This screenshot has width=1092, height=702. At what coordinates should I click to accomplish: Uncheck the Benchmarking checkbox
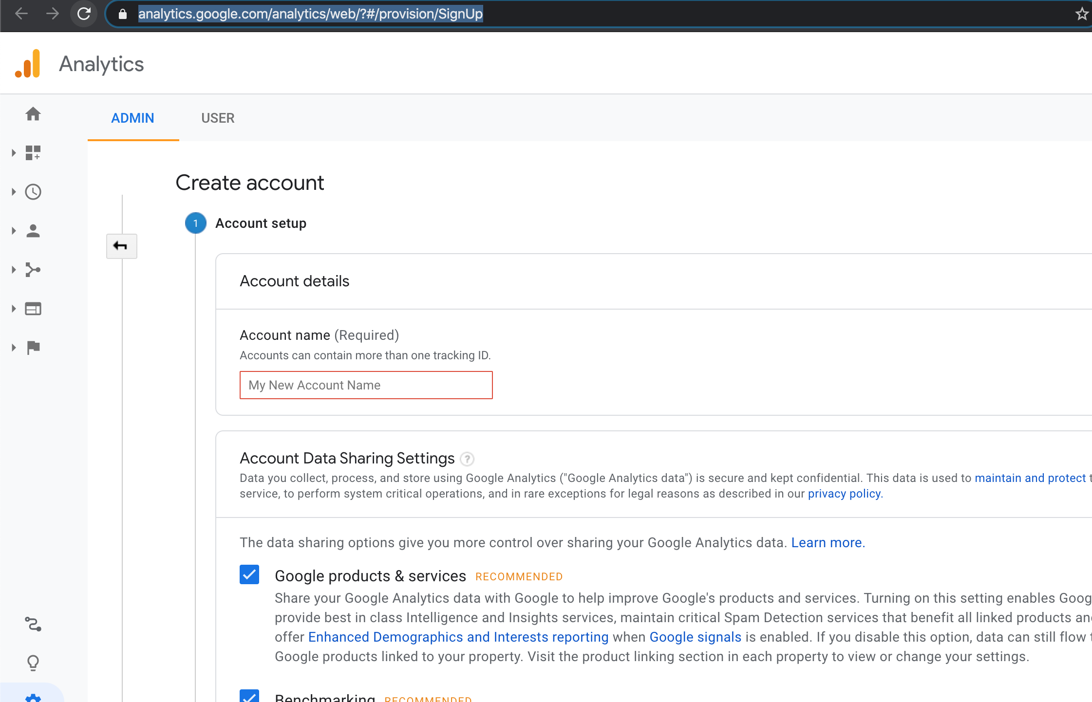pos(249,696)
